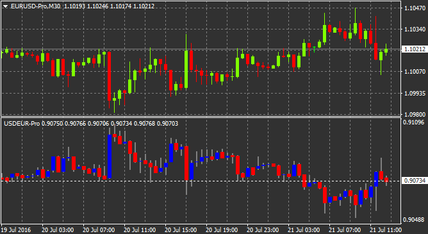Image resolution: width=428 pixels, height=234 pixels.
Task: Select the 20 Jul 03:00 time label
Action: pos(58,230)
